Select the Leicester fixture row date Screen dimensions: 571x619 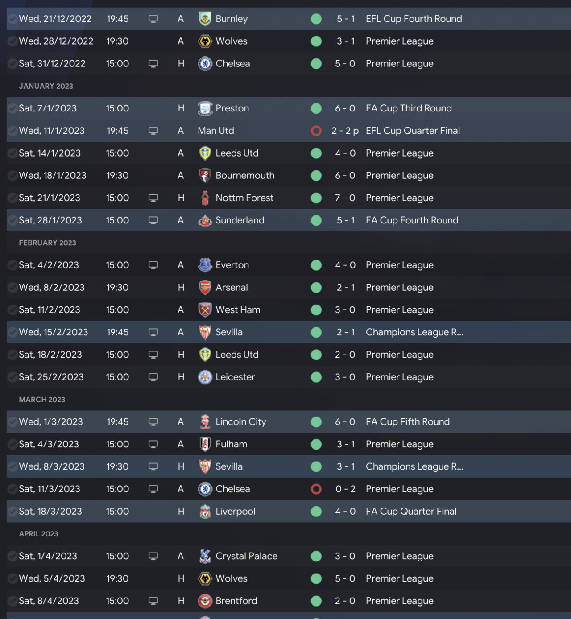[51, 377]
